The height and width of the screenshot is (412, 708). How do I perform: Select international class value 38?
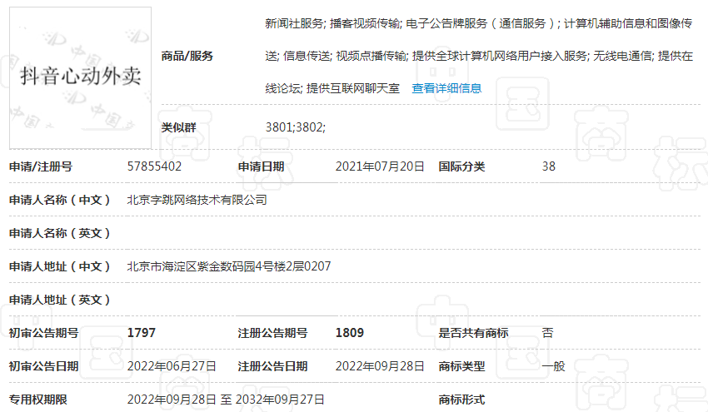point(549,166)
